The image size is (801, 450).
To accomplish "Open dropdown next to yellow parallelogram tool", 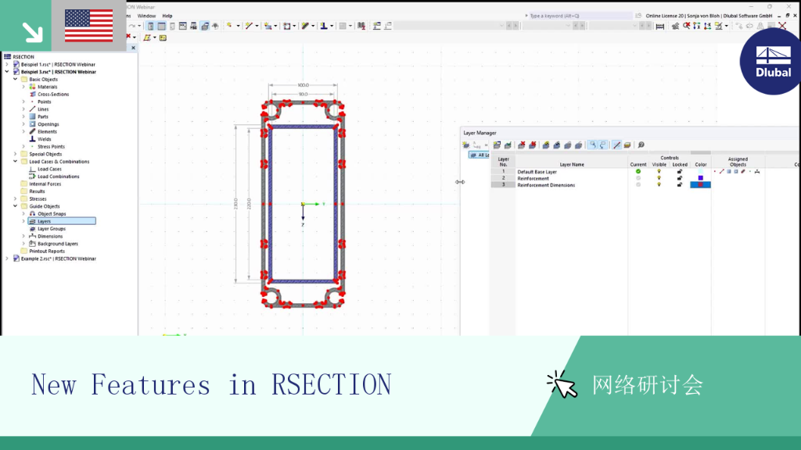I will pyautogui.click(x=155, y=37).
